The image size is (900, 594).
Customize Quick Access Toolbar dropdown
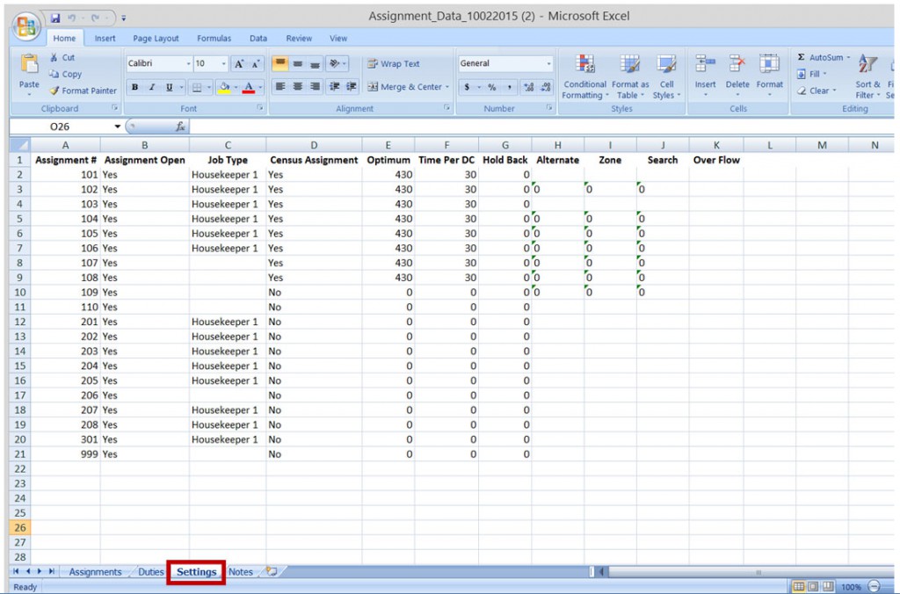coord(123,18)
